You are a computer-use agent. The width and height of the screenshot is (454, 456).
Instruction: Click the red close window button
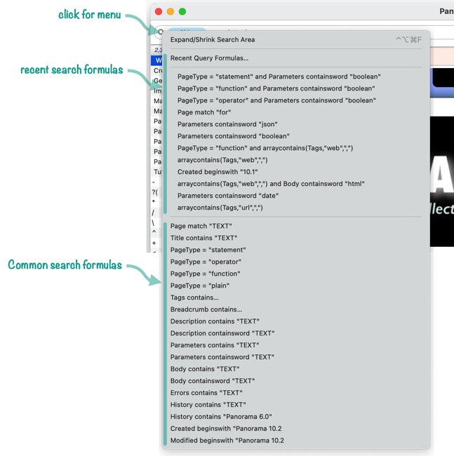pyautogui.click(x=159, y=12)
